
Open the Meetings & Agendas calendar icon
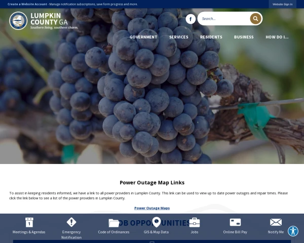click(x=29, y=222)
